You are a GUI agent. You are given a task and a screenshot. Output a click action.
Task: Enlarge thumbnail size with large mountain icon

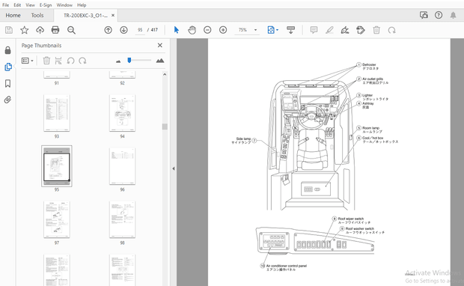(x=160, y=61)
